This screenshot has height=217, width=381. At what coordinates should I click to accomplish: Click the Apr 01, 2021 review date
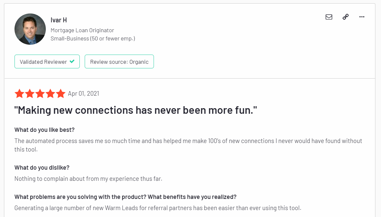84,94
